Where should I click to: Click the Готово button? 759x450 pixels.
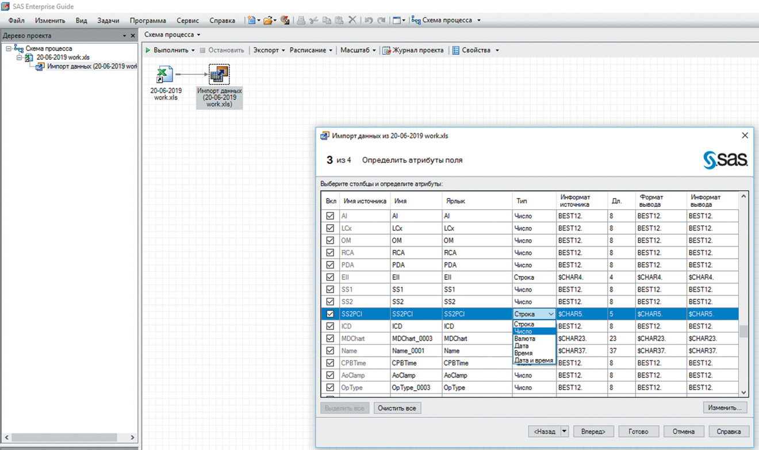[x=638, y=432]
